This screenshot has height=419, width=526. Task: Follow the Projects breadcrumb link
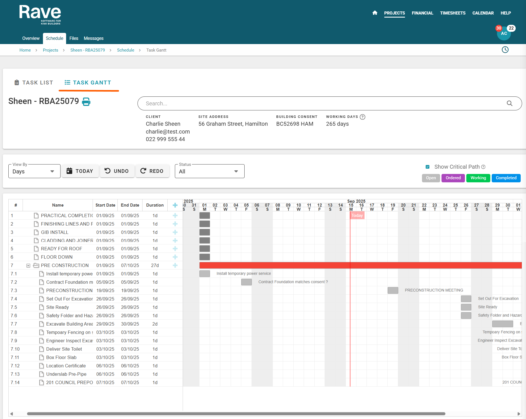pos(50,50)
